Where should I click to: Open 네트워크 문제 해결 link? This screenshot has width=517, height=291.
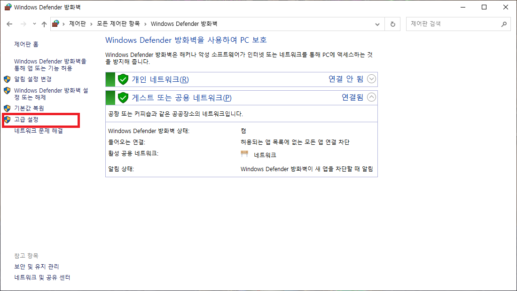tap(39, 131)
